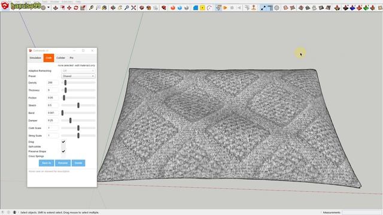Select the arc tool icon

point(209,8)
